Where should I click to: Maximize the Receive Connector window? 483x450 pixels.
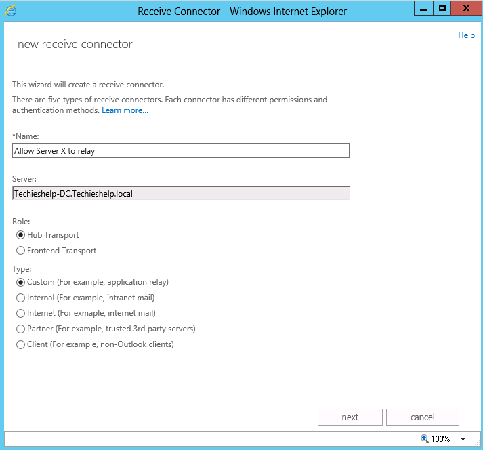coord(442,8)
